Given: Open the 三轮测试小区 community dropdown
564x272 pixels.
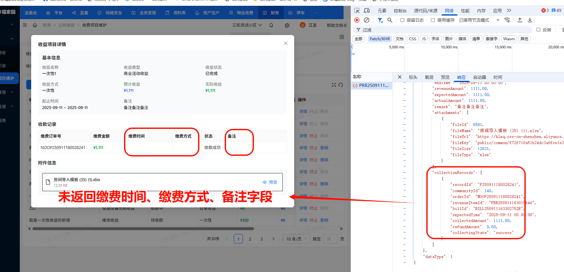Looking at the screenshot, I should point(247,25).
